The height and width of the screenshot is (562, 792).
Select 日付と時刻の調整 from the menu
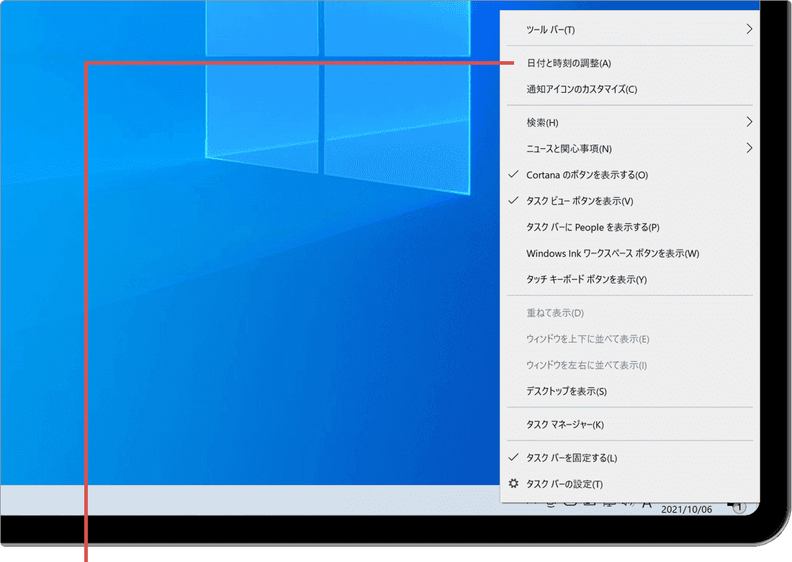[568, 63]
